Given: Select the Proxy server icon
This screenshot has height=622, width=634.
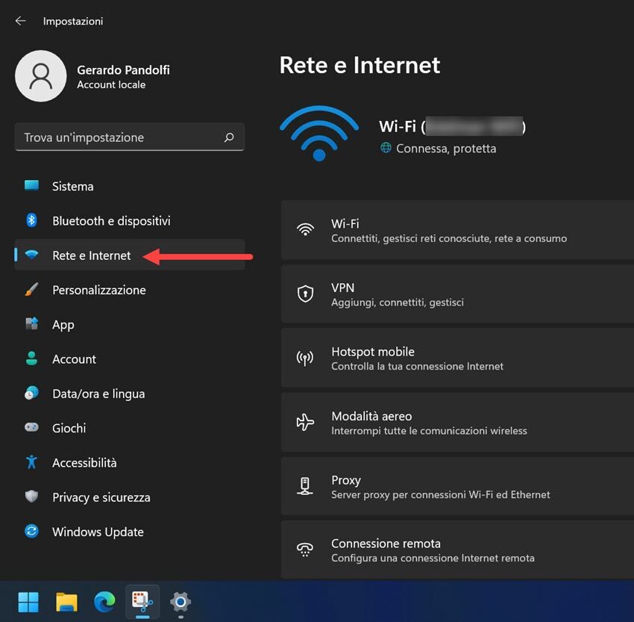Looking at the screenshot, I should pyautogui.click(x=305, y=486).
